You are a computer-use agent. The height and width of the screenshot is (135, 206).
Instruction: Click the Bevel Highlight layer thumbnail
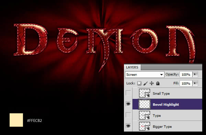[145, 104]
